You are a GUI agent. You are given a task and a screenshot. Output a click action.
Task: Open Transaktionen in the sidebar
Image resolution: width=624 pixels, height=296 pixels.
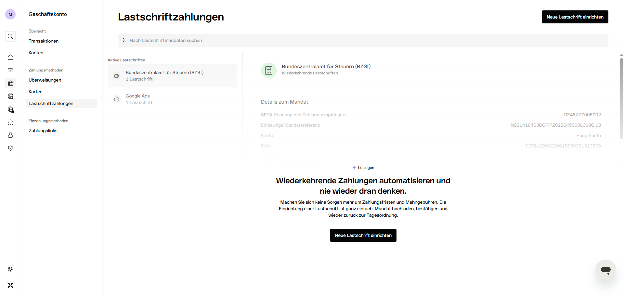click(44, 41)
